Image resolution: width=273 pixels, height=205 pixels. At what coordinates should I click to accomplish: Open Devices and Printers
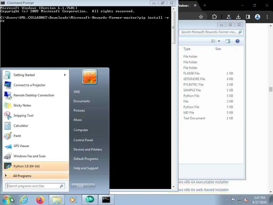click(87, 149)
